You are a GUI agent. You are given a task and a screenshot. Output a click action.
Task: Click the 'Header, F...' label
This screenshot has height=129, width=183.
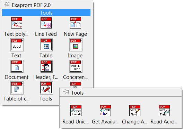coord(46,77)
